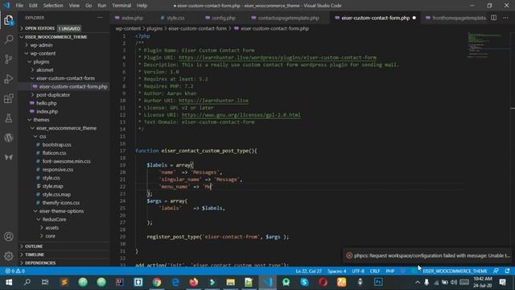Open the Run and Debug icon
Screen dimensions: 515x290
pos(9,79)
